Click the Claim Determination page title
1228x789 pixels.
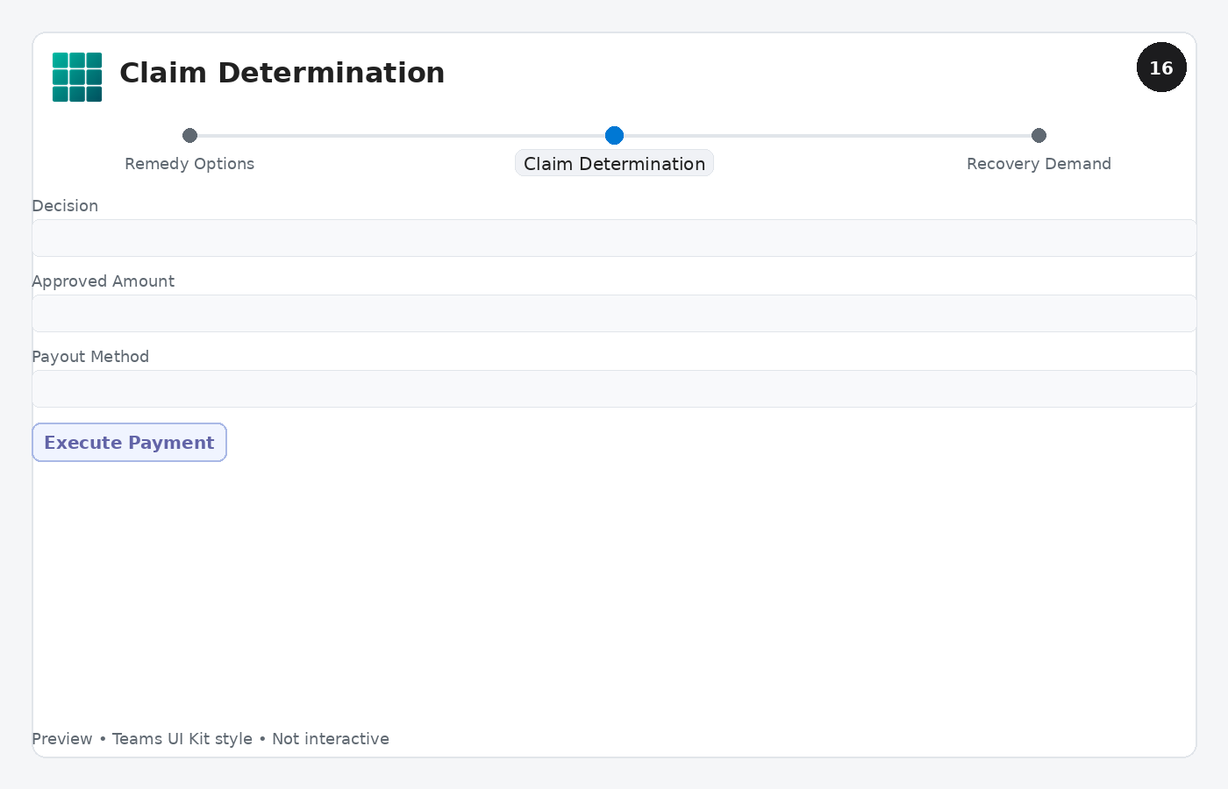(282, 73)
